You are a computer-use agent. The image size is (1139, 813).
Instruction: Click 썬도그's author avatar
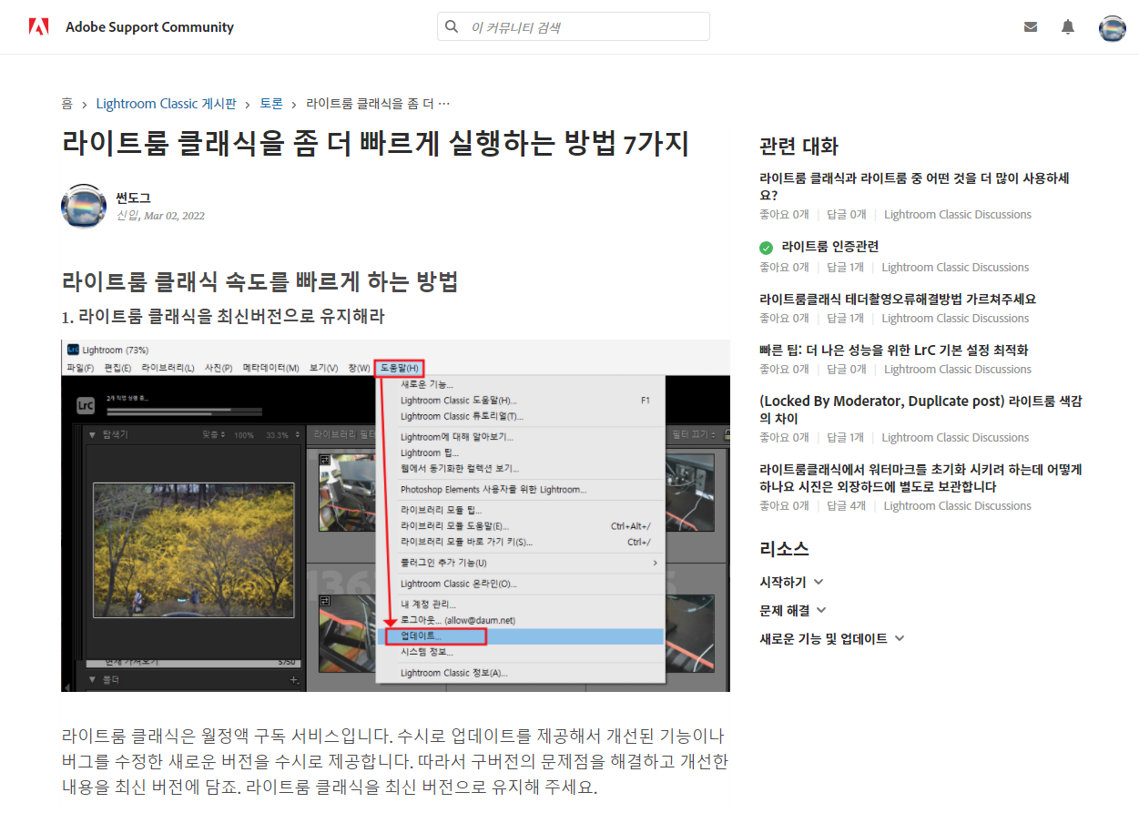pyautogui.click(x=84, y=206)
